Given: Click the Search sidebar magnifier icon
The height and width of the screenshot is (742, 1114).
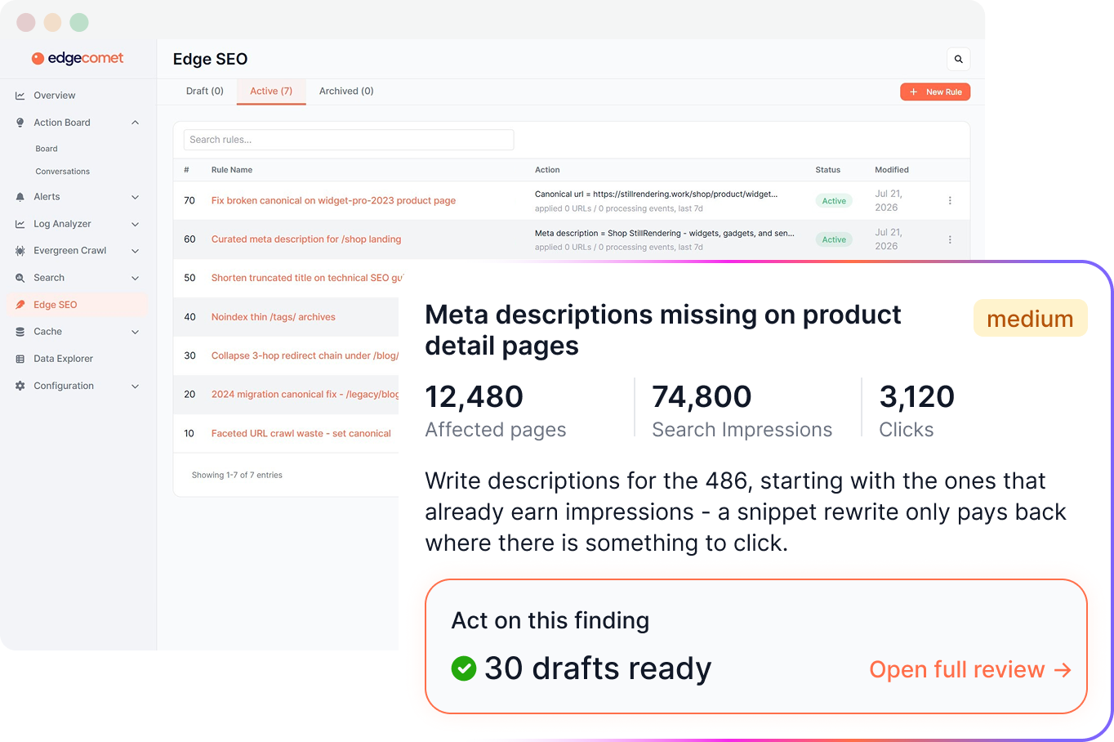Looking at the screenshot, I should click(20, 278).
